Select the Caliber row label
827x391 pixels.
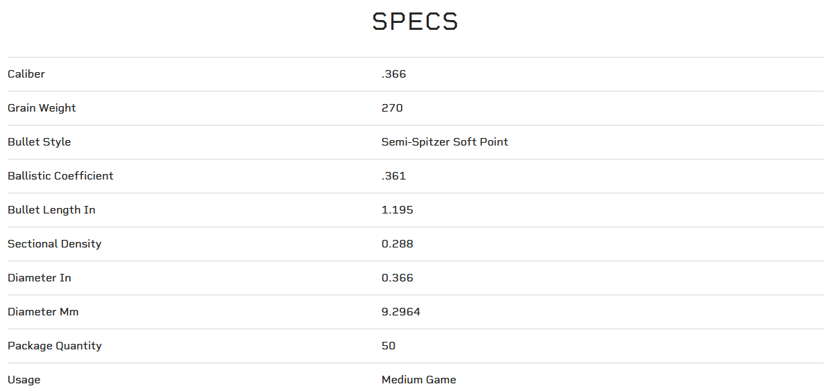tap(26, 74)
